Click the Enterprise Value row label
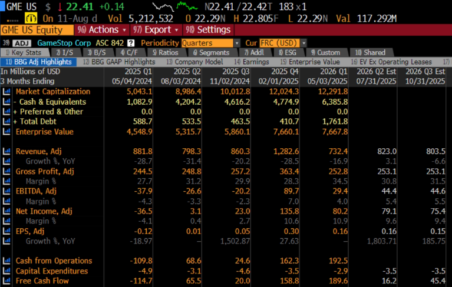 tap(45, 132)
